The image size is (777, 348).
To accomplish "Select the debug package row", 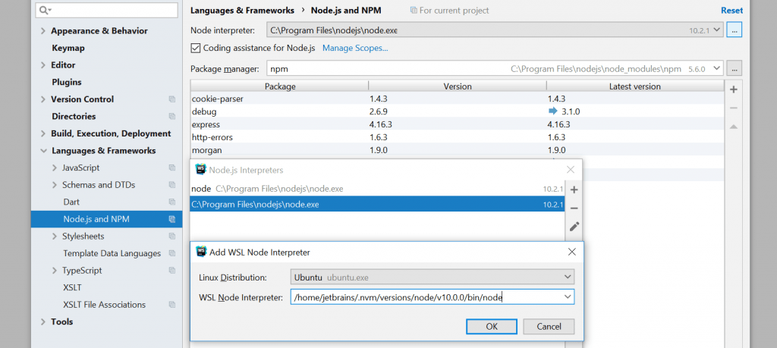I will click(458, 111).
